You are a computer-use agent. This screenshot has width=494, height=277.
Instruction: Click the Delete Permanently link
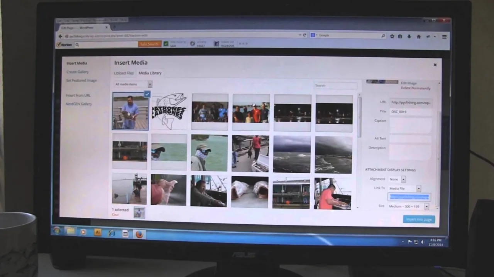coord(416,88)
